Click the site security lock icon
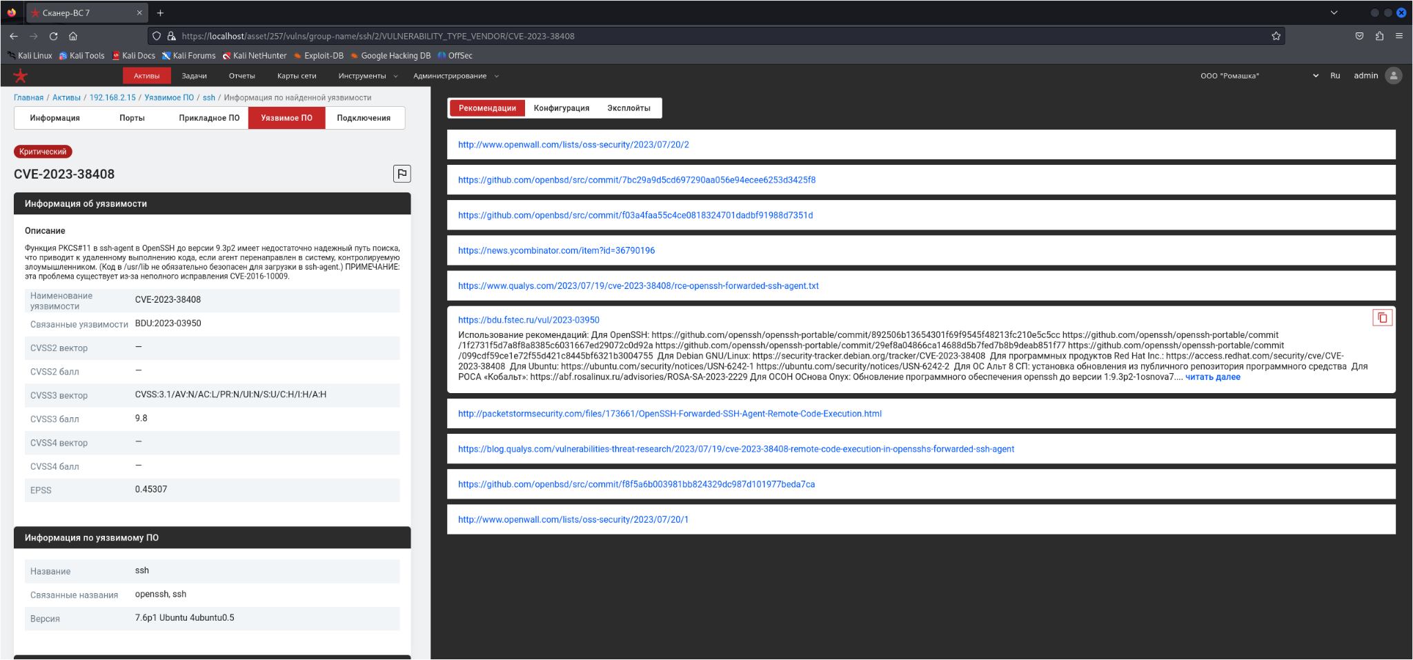 171,36
